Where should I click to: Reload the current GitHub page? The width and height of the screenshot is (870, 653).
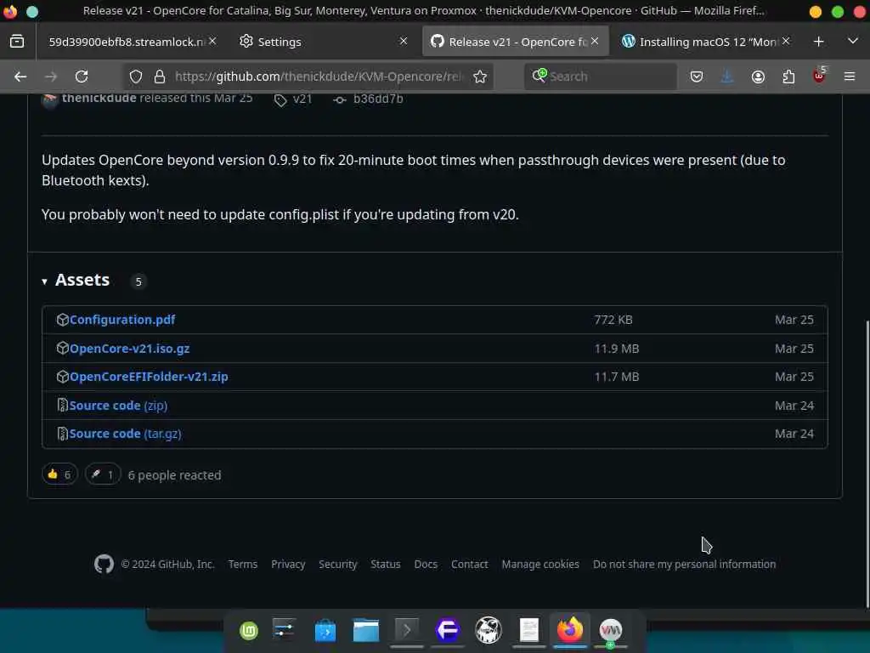pyautogui.click(x=82, y=77)
